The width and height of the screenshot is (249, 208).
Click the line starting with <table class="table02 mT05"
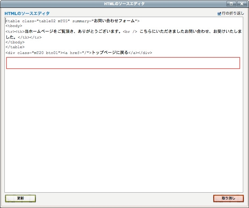[72, 21]
